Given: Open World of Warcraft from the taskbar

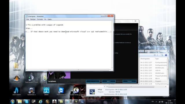Looking at the screenshot, I should [47, 102].
